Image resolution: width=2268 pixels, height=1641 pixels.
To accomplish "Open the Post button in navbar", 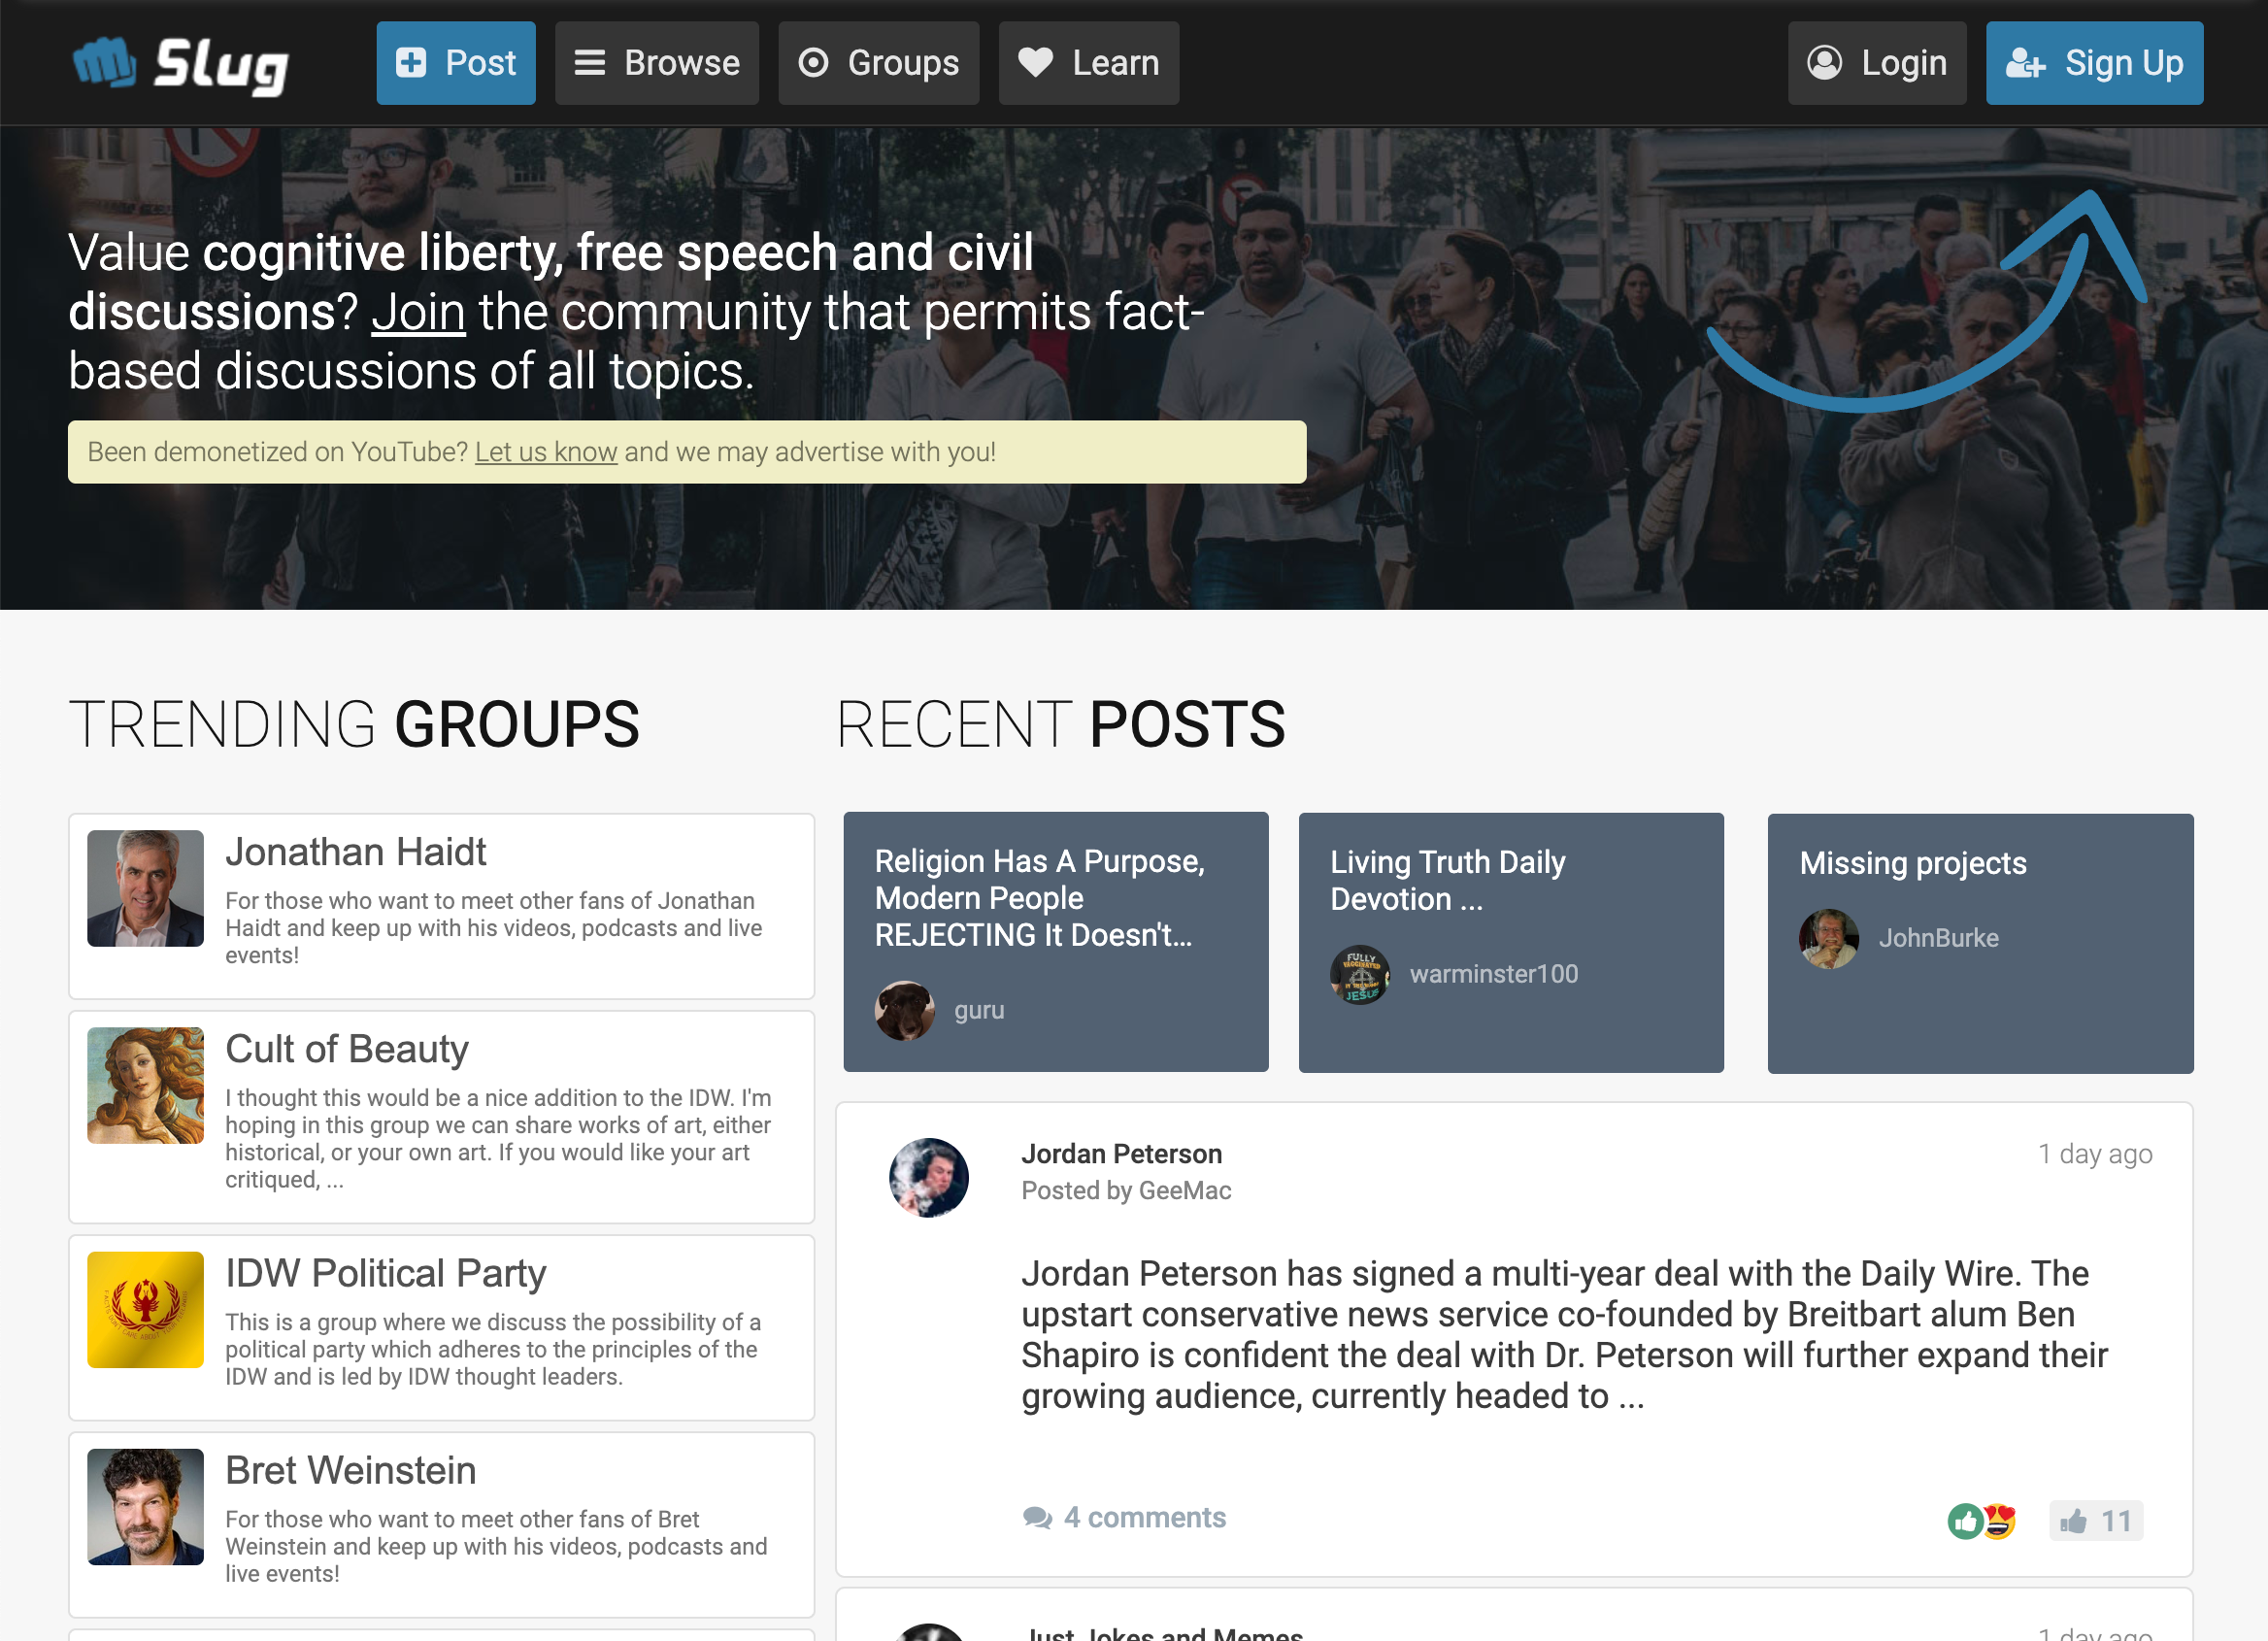I will tap(456, 63).
